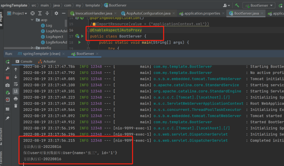Click springTemplate in the breadcrumb

(14, 6)
